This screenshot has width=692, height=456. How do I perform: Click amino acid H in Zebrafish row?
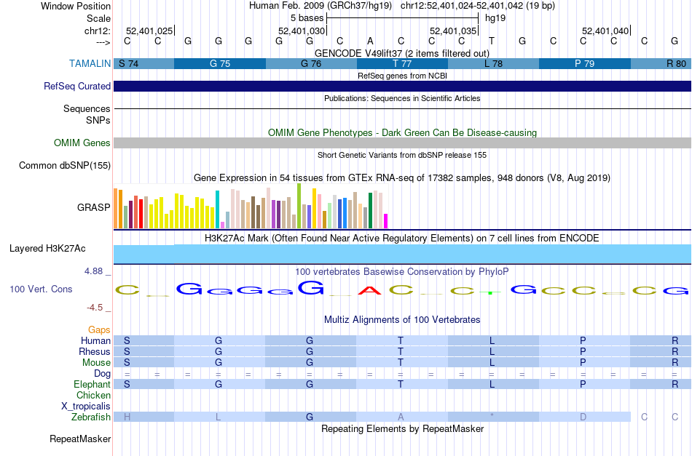127,417
